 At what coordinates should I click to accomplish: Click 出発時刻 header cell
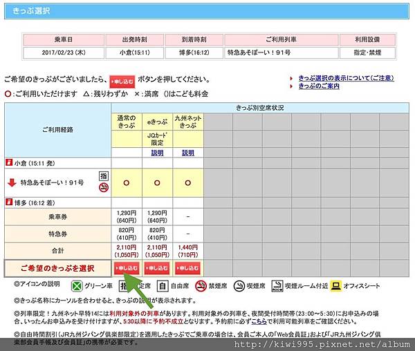(134, 39)
